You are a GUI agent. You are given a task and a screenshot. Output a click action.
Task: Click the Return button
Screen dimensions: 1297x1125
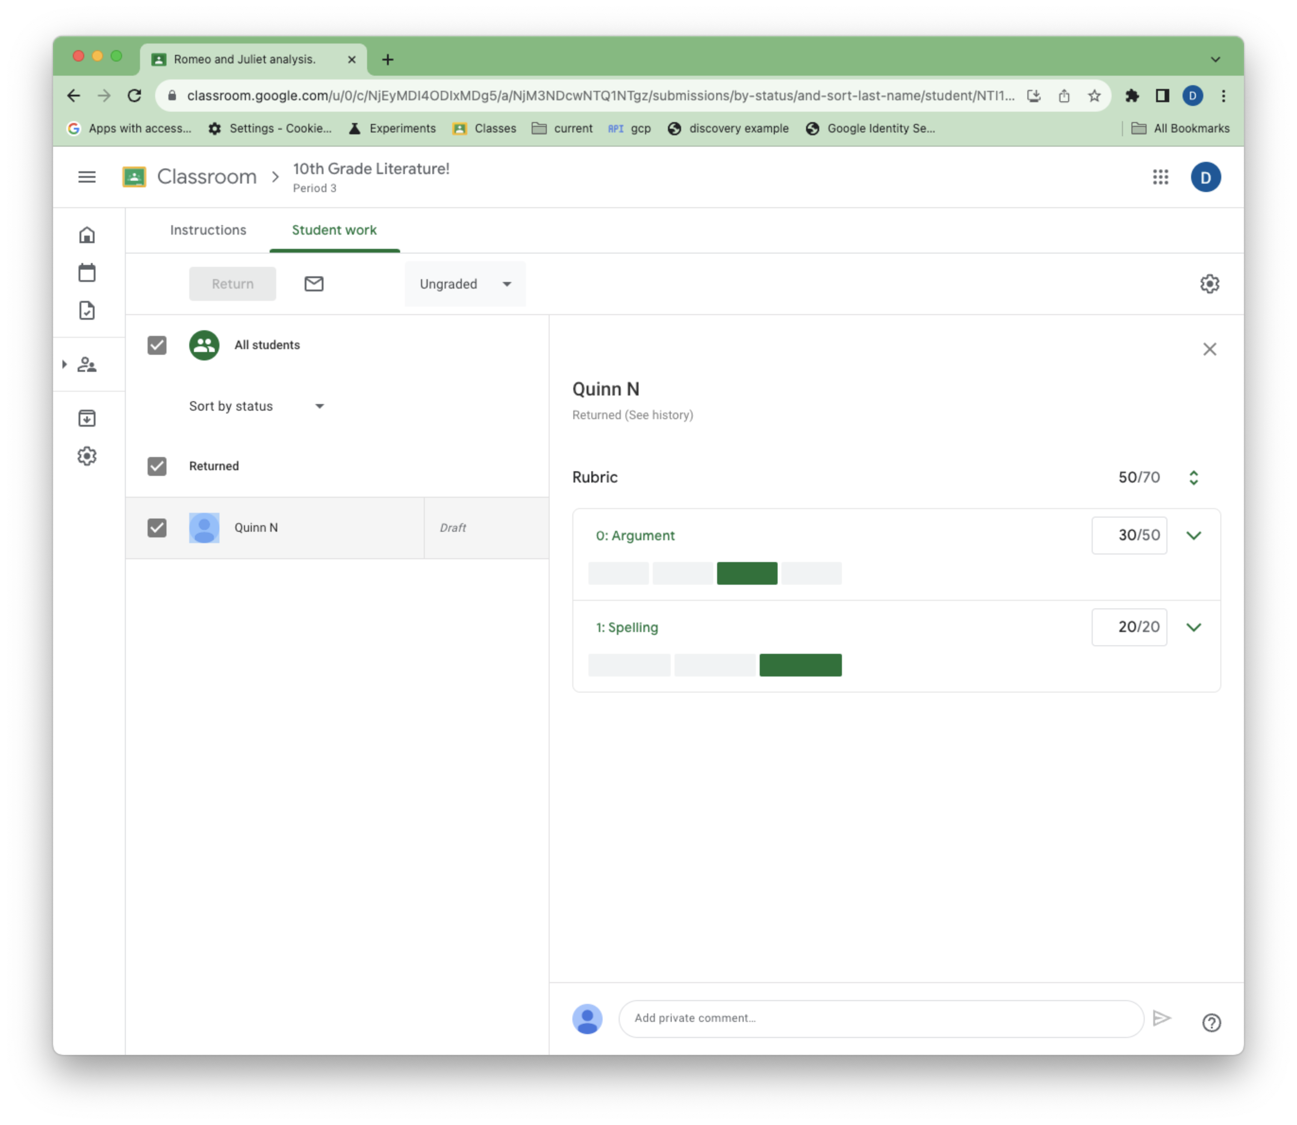tap(232, 283)
